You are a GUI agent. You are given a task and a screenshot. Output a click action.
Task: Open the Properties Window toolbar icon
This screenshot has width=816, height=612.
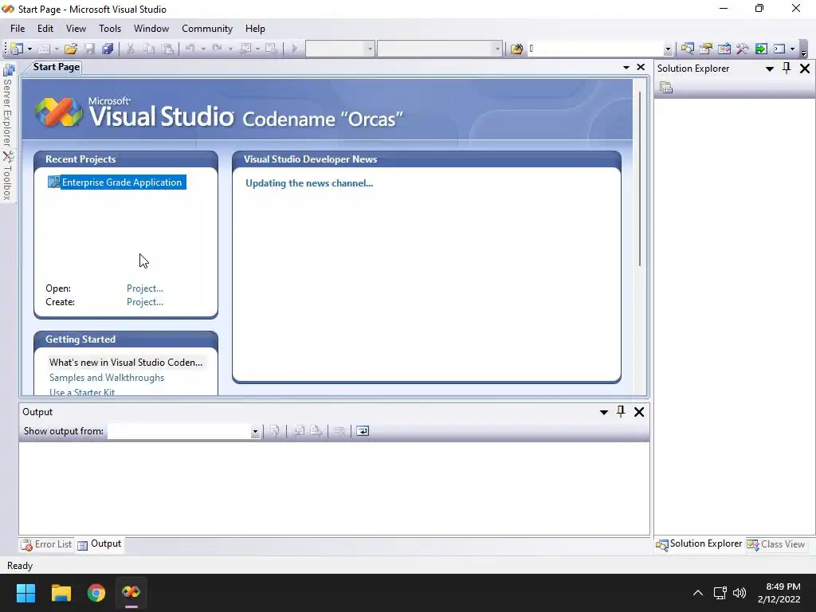[706, 49]
